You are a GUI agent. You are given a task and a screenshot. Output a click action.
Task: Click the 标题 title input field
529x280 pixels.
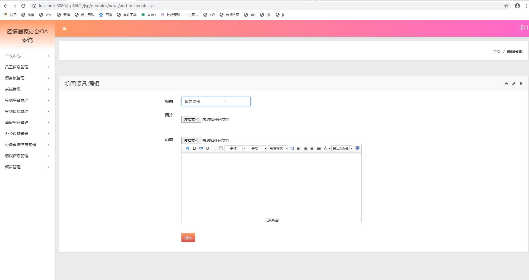(216, 101)
